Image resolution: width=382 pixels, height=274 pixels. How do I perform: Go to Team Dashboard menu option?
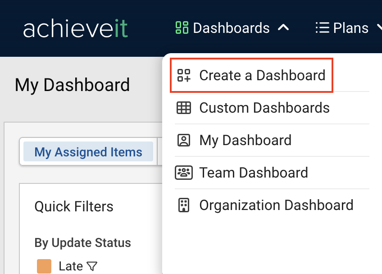(x=254, y=173)
